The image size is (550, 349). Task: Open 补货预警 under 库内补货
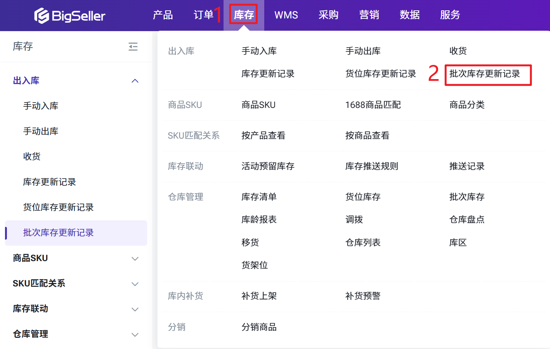[x=363, y=296]
